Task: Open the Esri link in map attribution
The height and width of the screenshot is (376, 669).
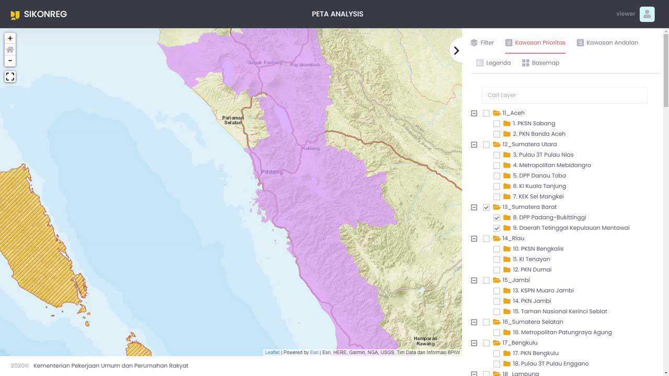Action: click(314, 352)
